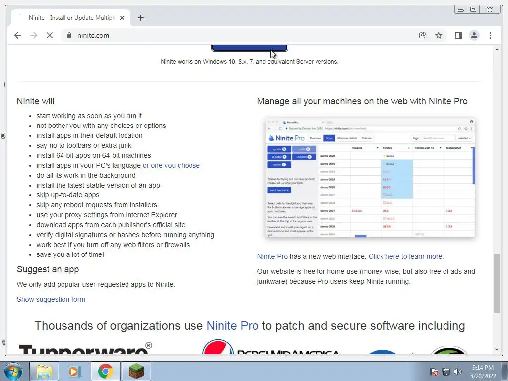Click the taskbar clock showing 9:14 PM

coord(483,372)
